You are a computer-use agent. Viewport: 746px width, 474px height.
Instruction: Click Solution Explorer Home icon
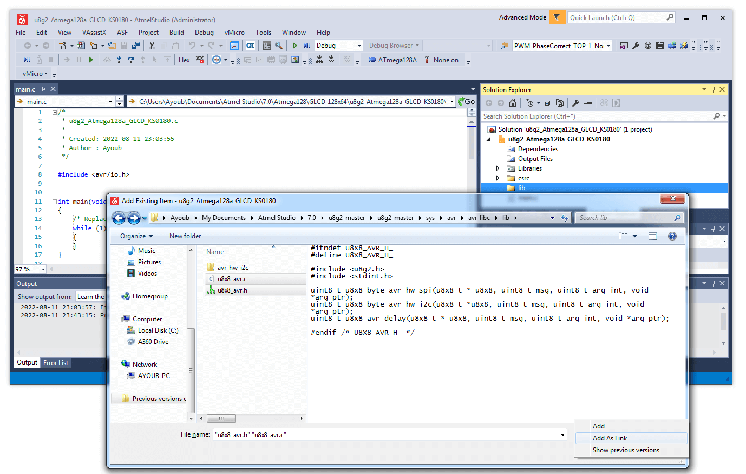(513, 103)
